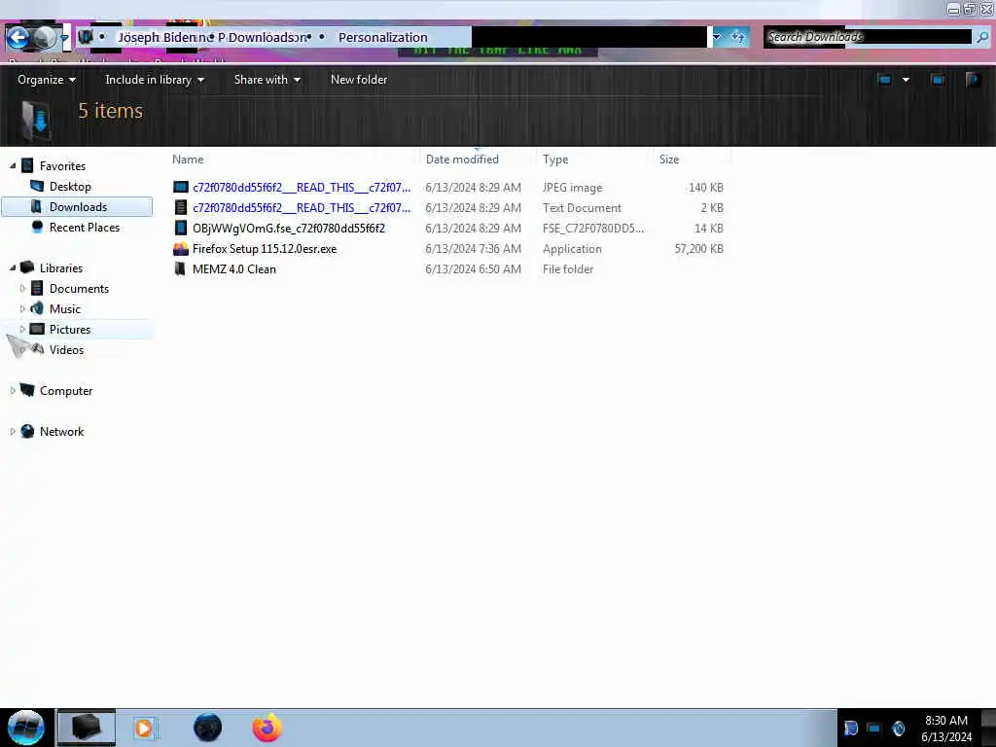Screen dimensions: 996x747
Task: Click the MEMZ 4.0 Clean name
Action: pos(233,268)
